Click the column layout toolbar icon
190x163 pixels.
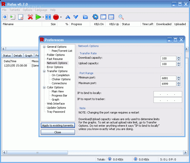coord(103,17)
